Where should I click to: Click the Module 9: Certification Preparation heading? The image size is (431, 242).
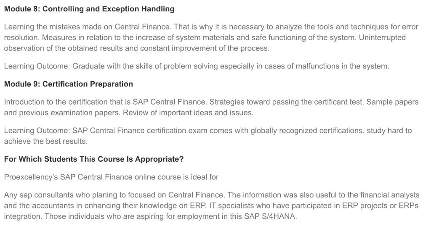point(69,84)
